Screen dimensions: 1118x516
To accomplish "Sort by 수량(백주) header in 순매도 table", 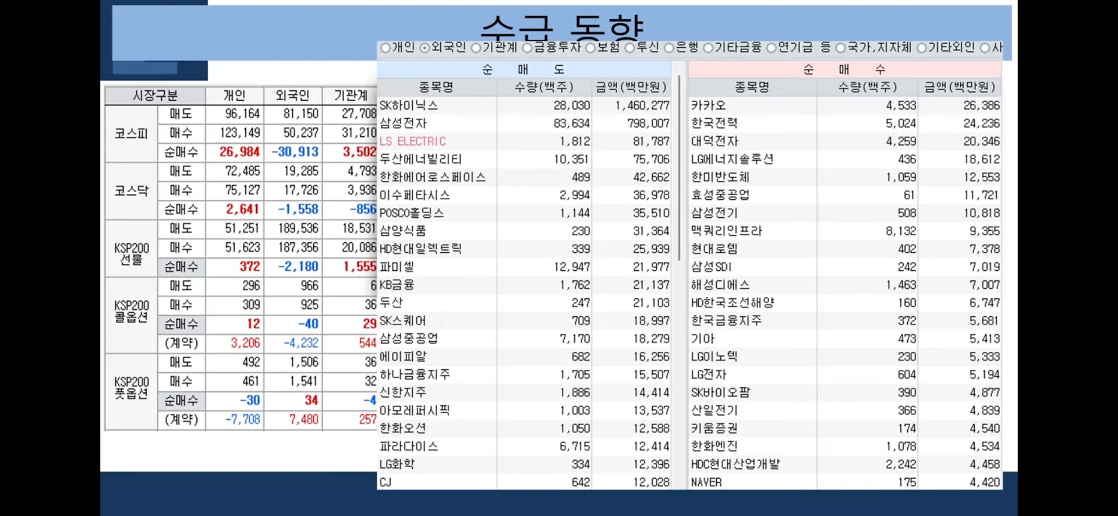I will pos(544,87).
